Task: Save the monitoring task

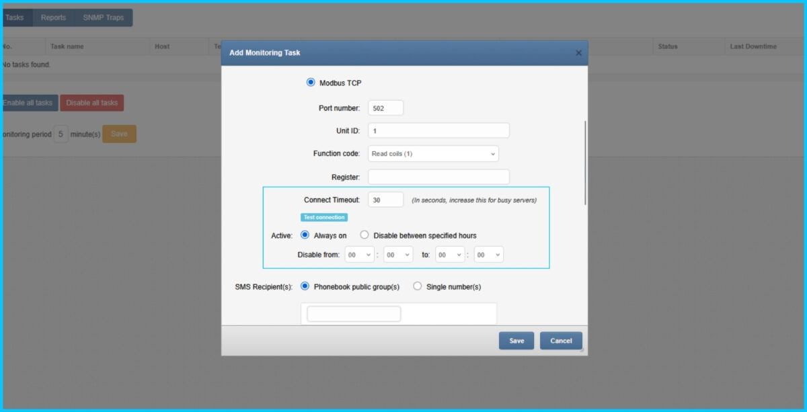Action: (x=516, y=341)
